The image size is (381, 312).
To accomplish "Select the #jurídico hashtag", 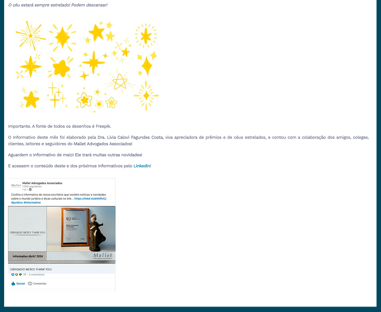I will pyautogui.click(x=17, y=202).
